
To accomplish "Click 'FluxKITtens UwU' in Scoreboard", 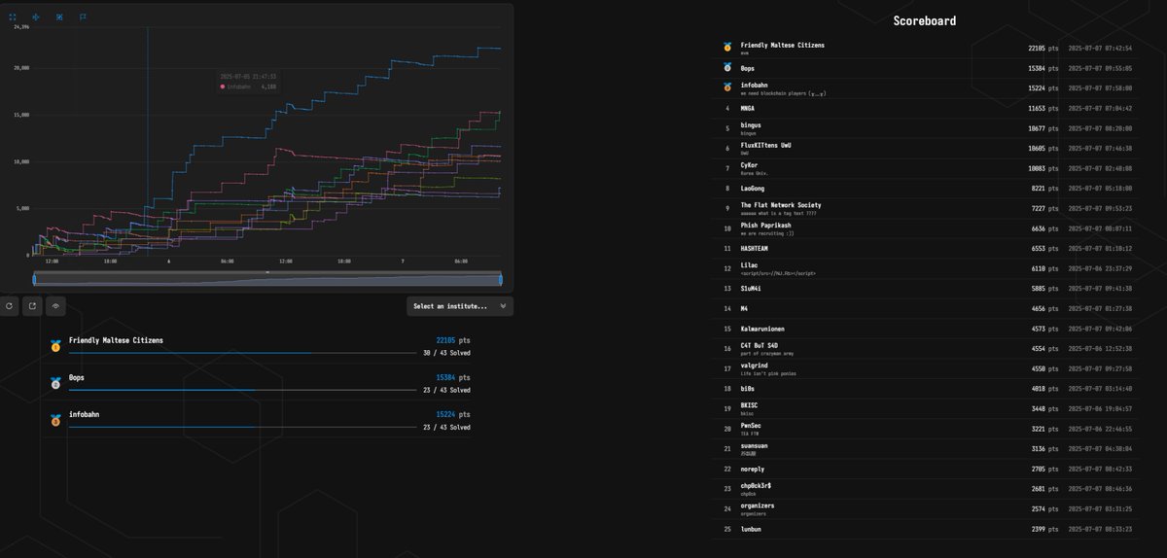I will (x=765, y=146).
